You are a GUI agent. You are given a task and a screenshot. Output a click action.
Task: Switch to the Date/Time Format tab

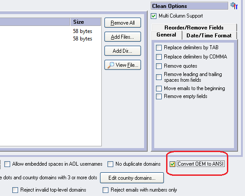(209, 35)
